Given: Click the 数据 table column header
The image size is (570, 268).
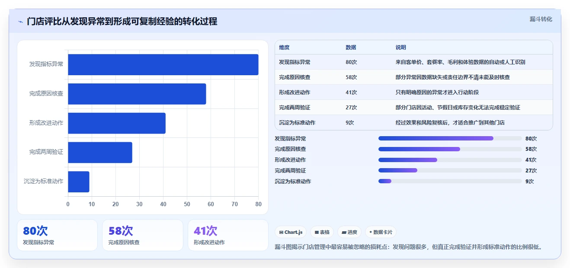Looking at the screenshot, I should [x=351, y=48].
